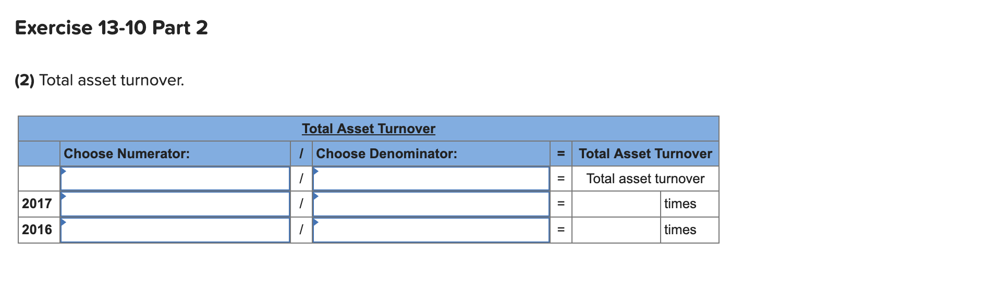This screenshot has height=305, width=999.
Task: Open the 2016 denominator dropdown
Action: (x=430, y=229)
